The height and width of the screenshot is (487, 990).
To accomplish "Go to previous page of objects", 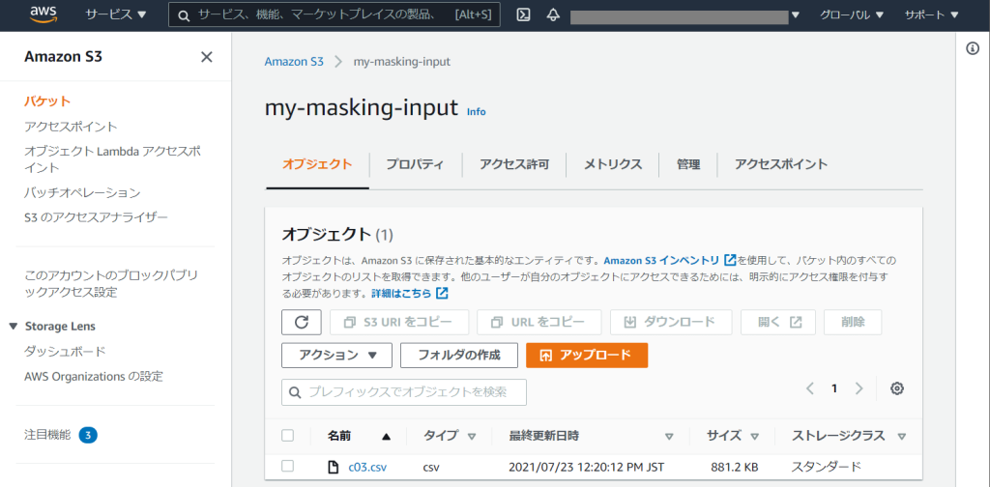I will (x=810, y=388).
